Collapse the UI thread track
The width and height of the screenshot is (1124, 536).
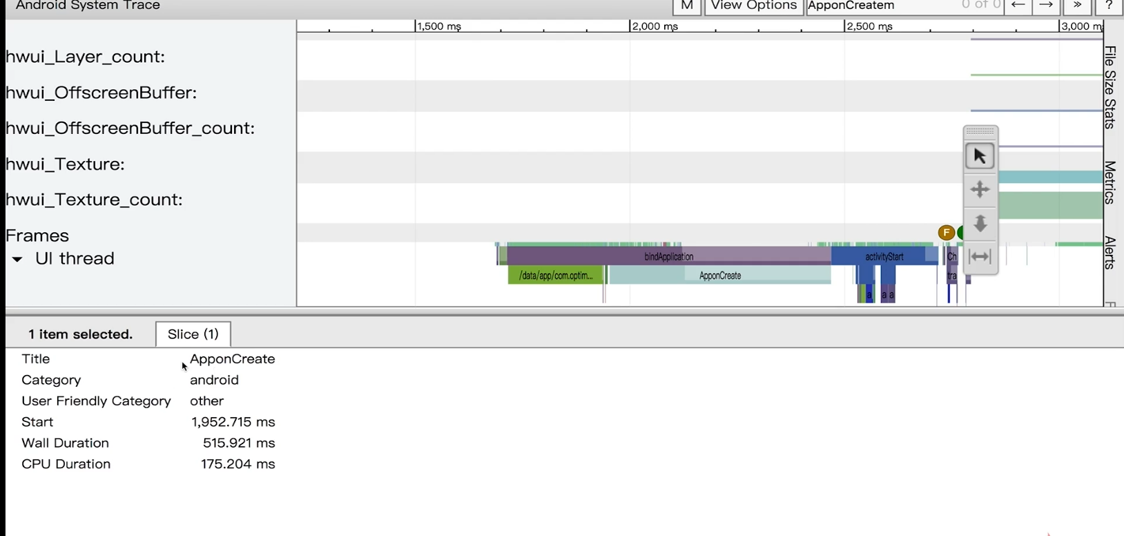tap(17, 260)
